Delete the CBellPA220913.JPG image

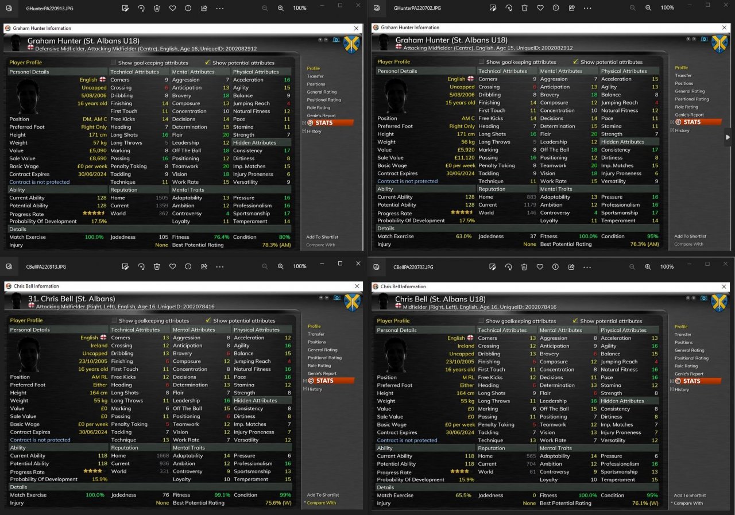(x=157, y=266)
